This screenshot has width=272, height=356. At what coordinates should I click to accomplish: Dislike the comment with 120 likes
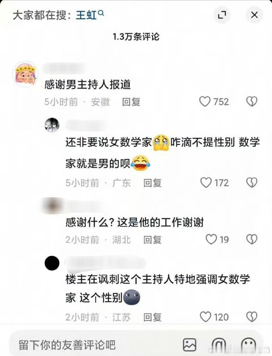click(x=252, y=317)
